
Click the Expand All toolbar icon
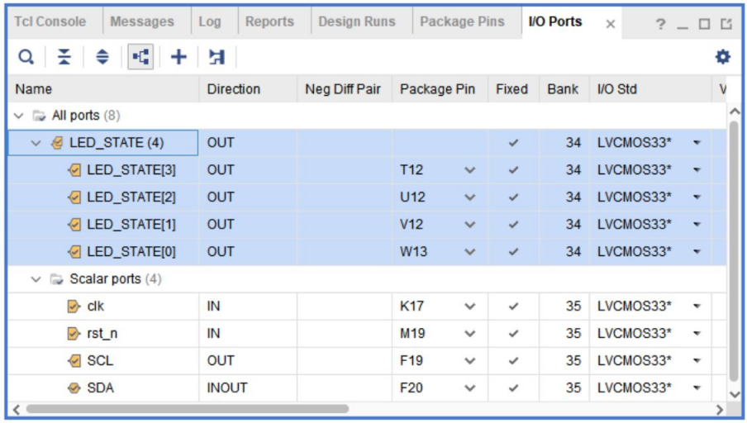102,57
